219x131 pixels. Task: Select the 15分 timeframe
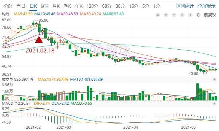[x=133, y=6]
